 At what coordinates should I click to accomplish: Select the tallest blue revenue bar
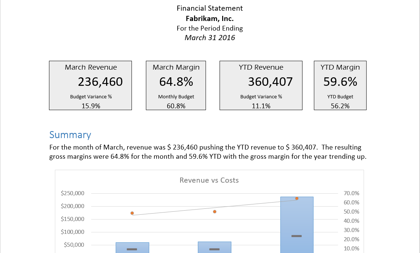[297, 225]
